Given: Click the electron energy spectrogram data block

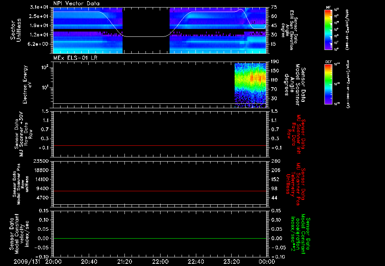Looking at the screenshot, I should pos(250,85).
